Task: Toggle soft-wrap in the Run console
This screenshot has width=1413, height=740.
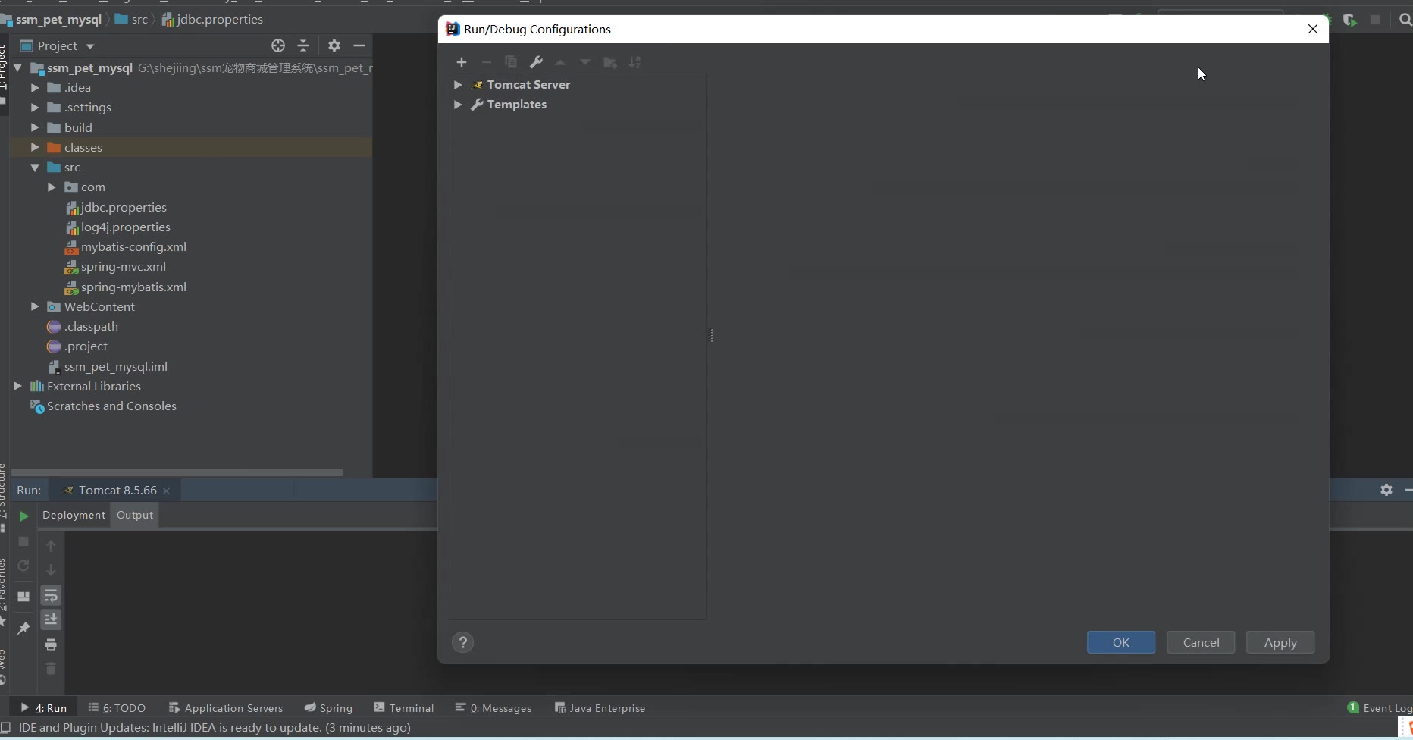Action: coord(51,595)
